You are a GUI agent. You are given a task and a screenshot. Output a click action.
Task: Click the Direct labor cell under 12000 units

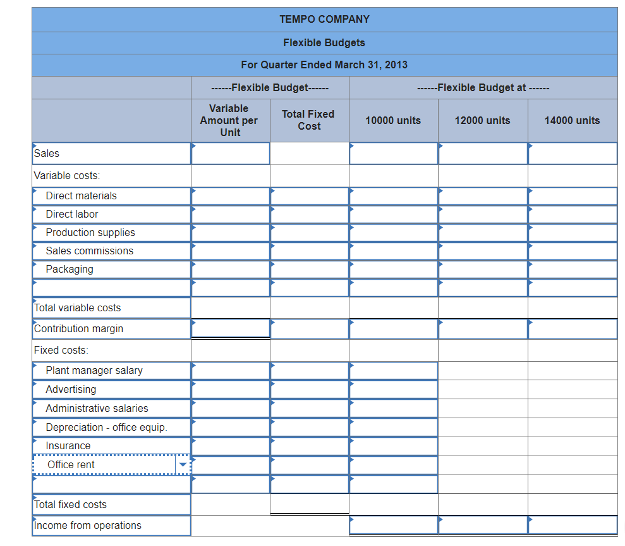click(x=483, y=214)
